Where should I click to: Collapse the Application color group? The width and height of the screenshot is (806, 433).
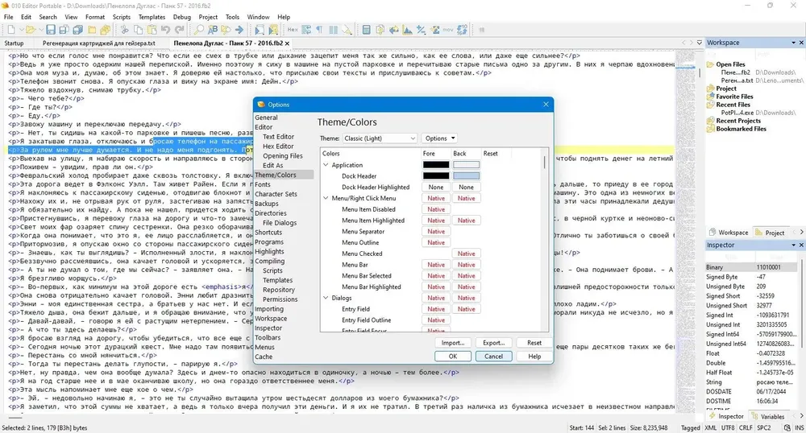tap(326, 165)
